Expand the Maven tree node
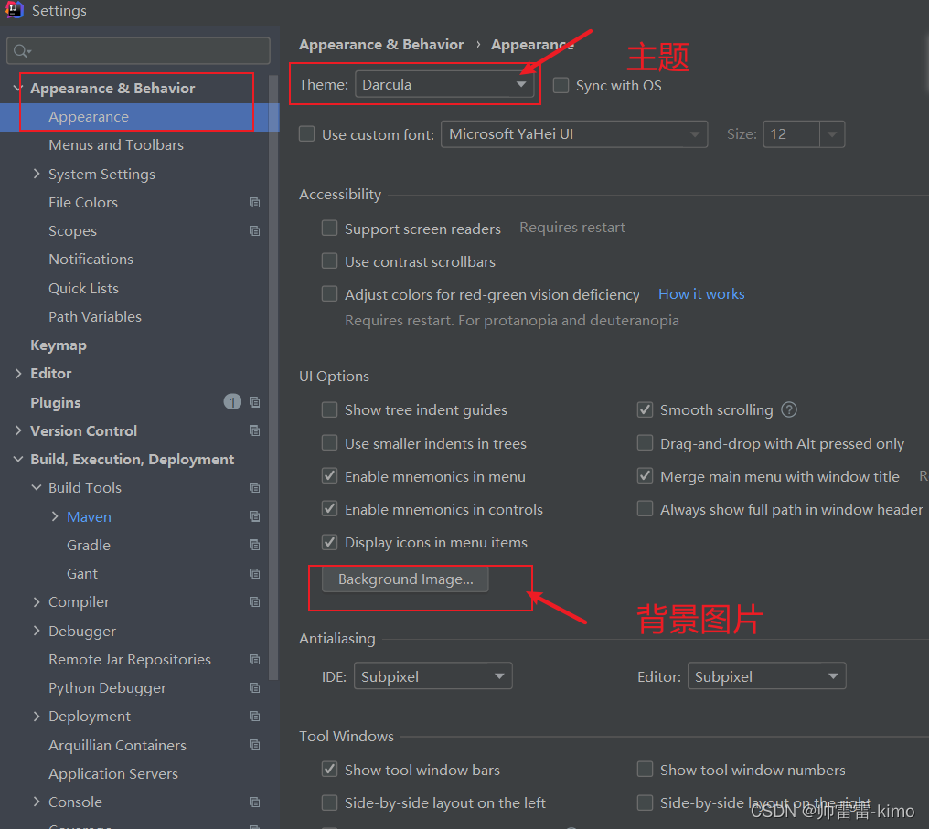This screenshot has width=929, height=829. click(x=55, y=516)
